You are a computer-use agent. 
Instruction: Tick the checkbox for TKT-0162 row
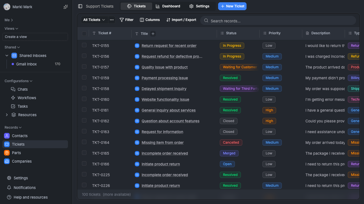(84, 120)
